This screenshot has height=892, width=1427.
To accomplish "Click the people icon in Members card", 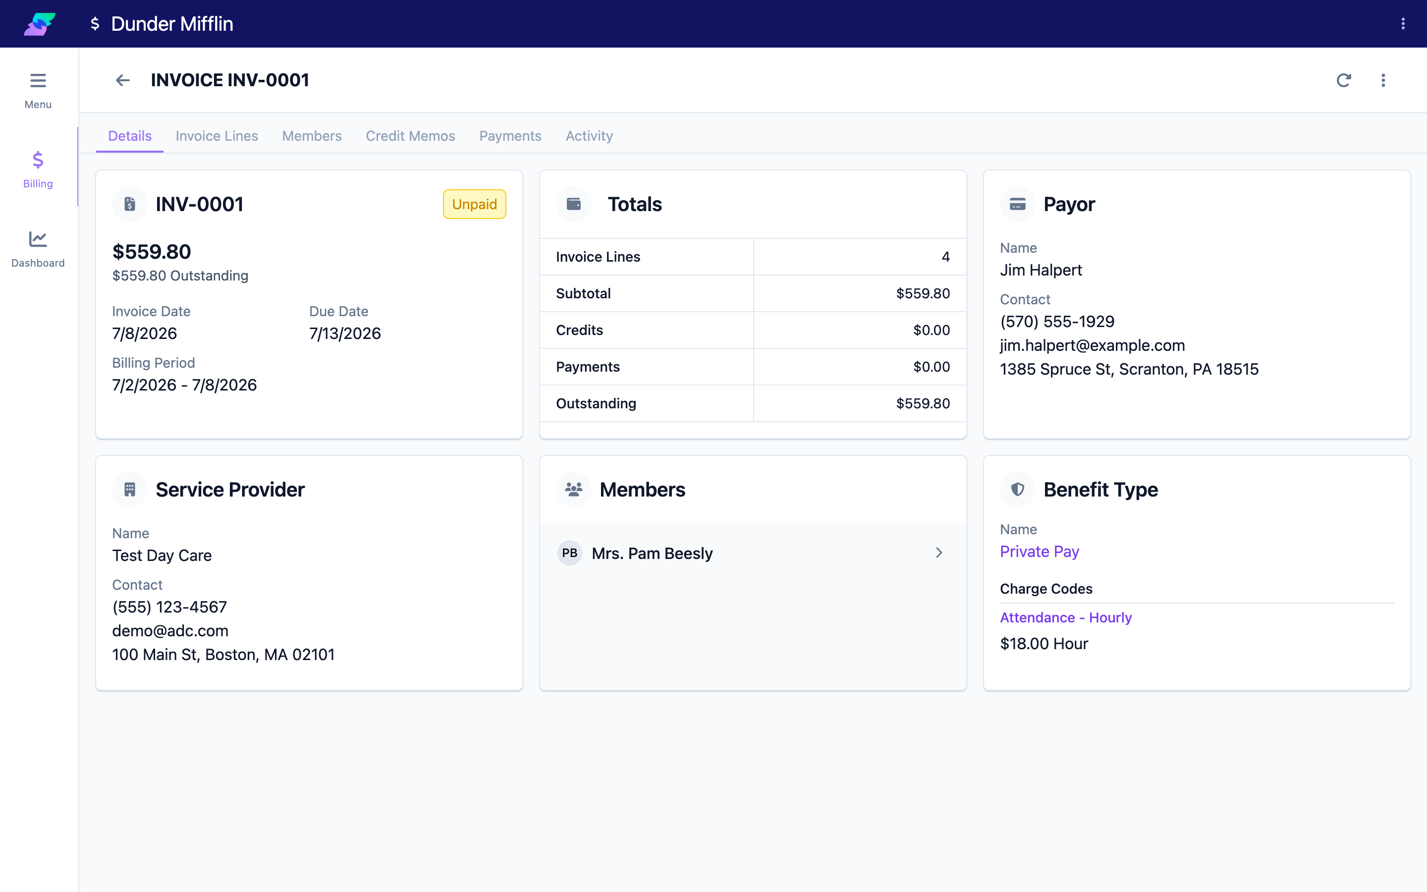I will click(x=574, y=490).
